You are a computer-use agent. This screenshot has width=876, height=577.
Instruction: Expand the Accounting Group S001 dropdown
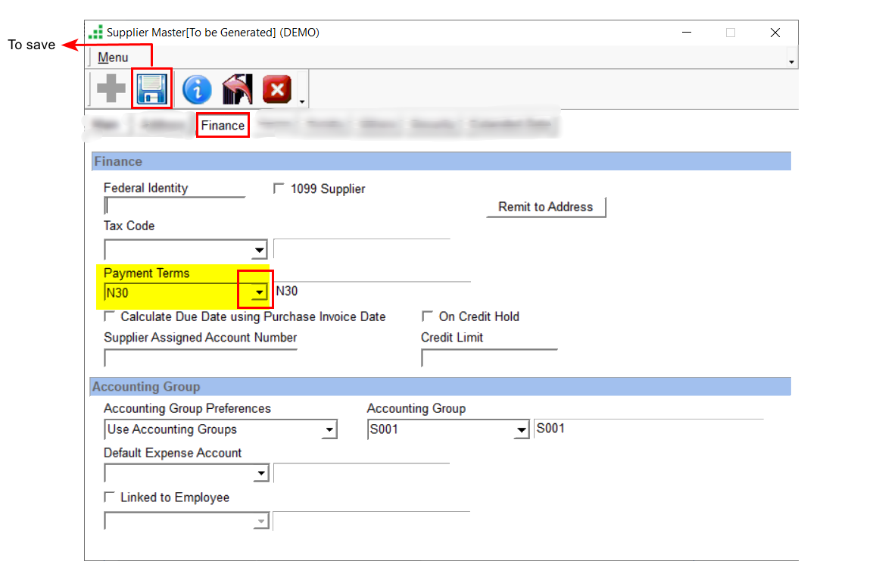pyautogui.click(x=521, y=430)
